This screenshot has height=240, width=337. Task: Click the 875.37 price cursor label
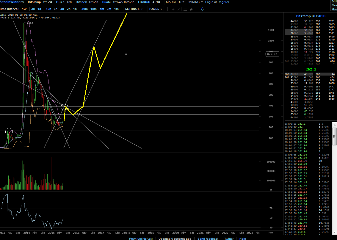[272, 54]
